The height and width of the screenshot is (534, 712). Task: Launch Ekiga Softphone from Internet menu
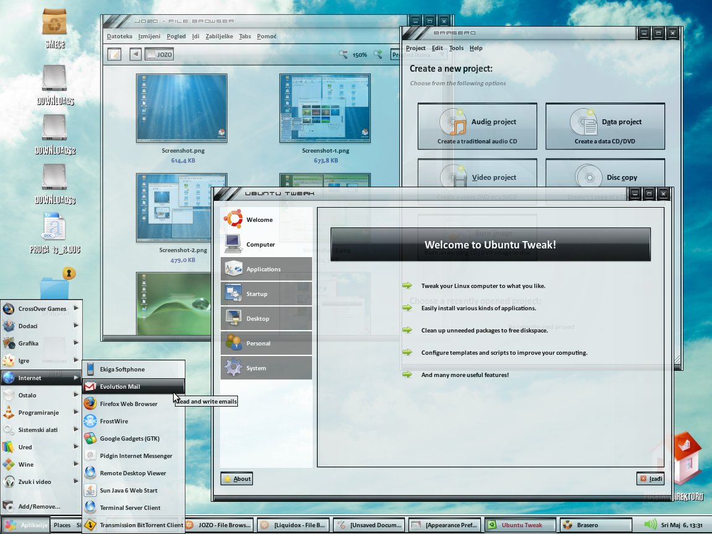point(133,369)
